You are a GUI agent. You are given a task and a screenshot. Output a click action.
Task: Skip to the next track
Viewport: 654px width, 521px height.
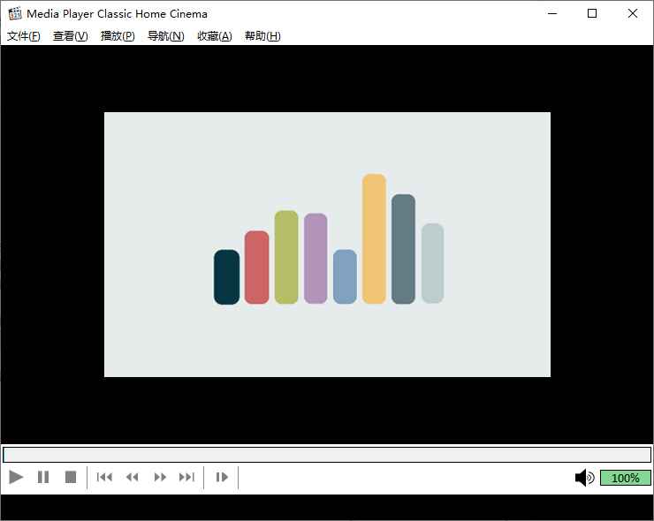186,478
